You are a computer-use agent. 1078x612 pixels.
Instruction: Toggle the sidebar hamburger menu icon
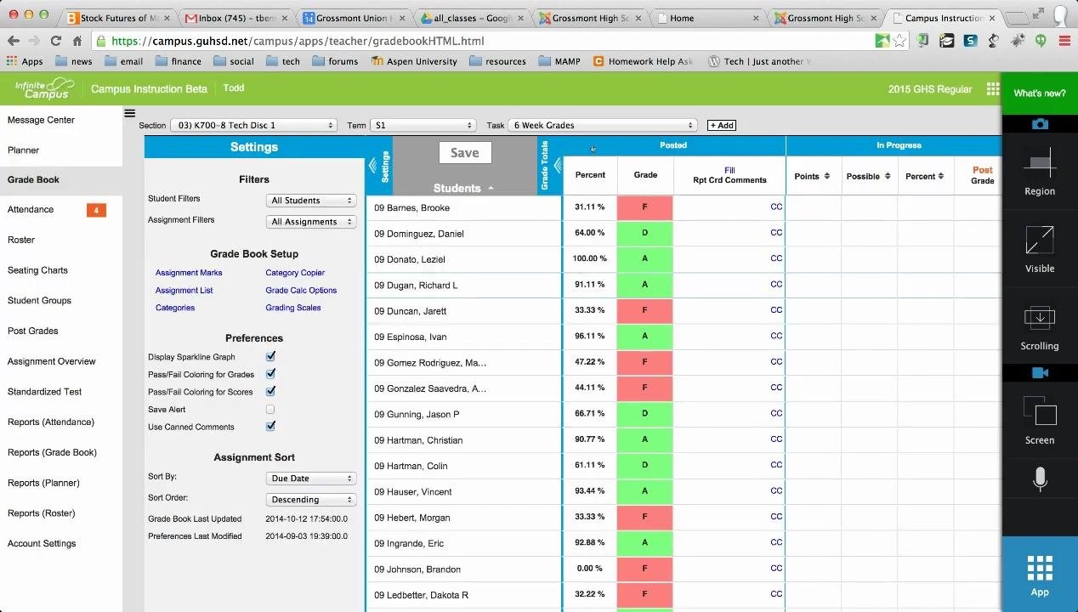(129, 112)
